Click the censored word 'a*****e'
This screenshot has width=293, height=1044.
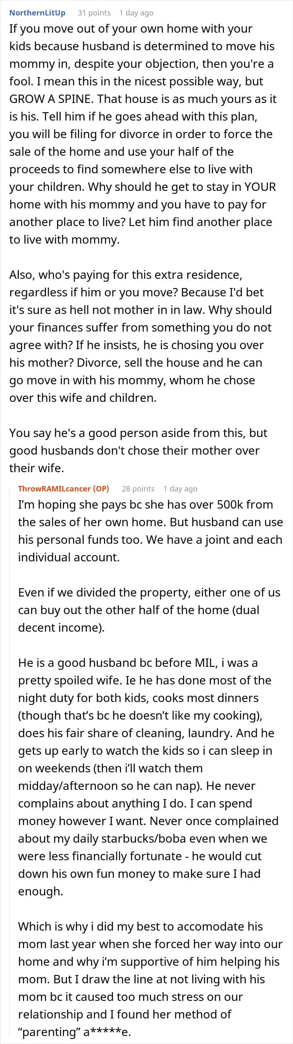click(x=107, y=1032)
